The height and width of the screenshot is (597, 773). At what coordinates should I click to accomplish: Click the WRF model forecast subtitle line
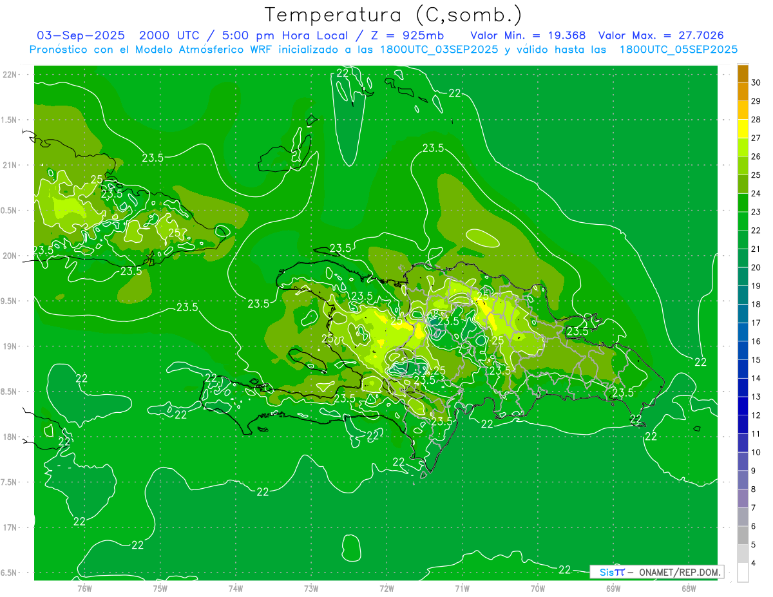click(x=383, y=50)
